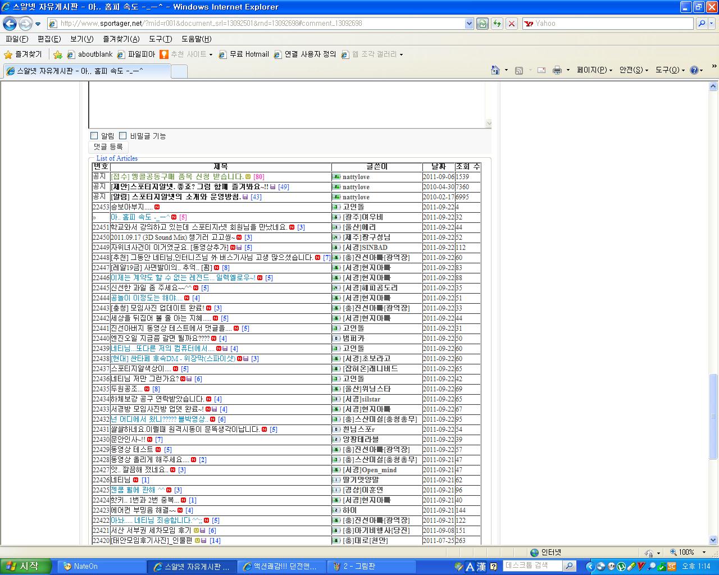Open the aboutblank favorites link

(x=90, y=54)
